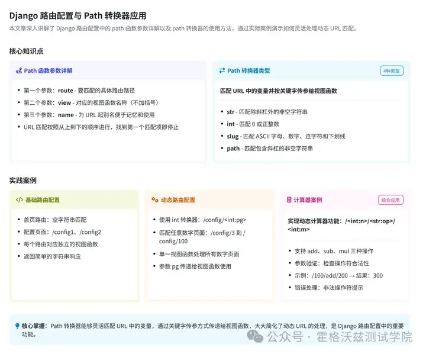Click 实现动态计算器功能 description
426x354 pixels.
(x=341, y=225)
